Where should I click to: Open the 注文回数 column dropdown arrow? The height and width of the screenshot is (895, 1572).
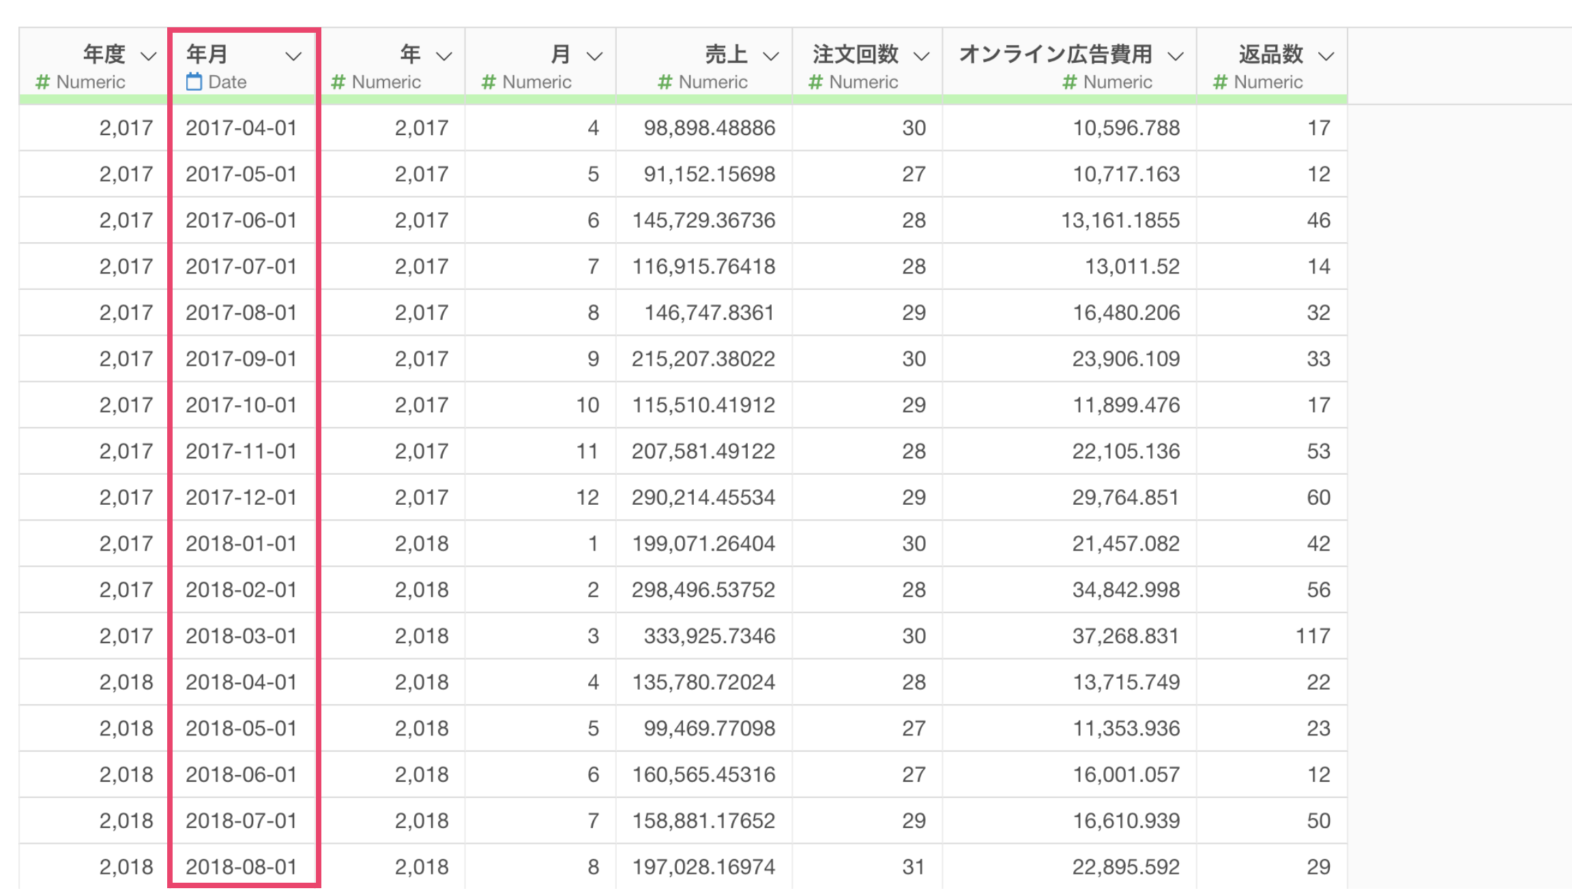coord(921,56)
